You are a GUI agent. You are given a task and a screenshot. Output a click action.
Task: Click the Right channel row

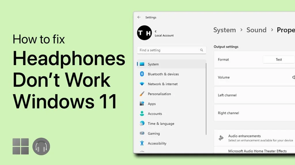[254, 113]
